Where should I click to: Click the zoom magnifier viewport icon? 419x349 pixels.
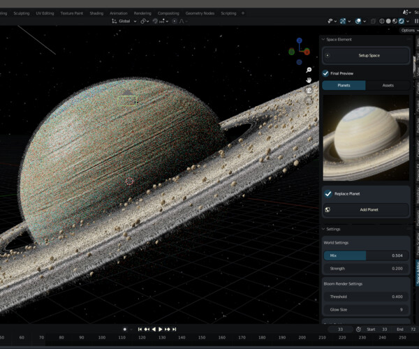click(309, 70)
